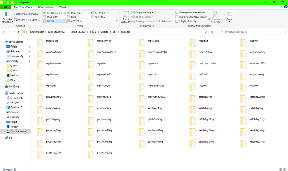Screen dimensions: 288x171
Task: Select the mpxmas_604490 folder name
Action: click(x=157, y=97)
